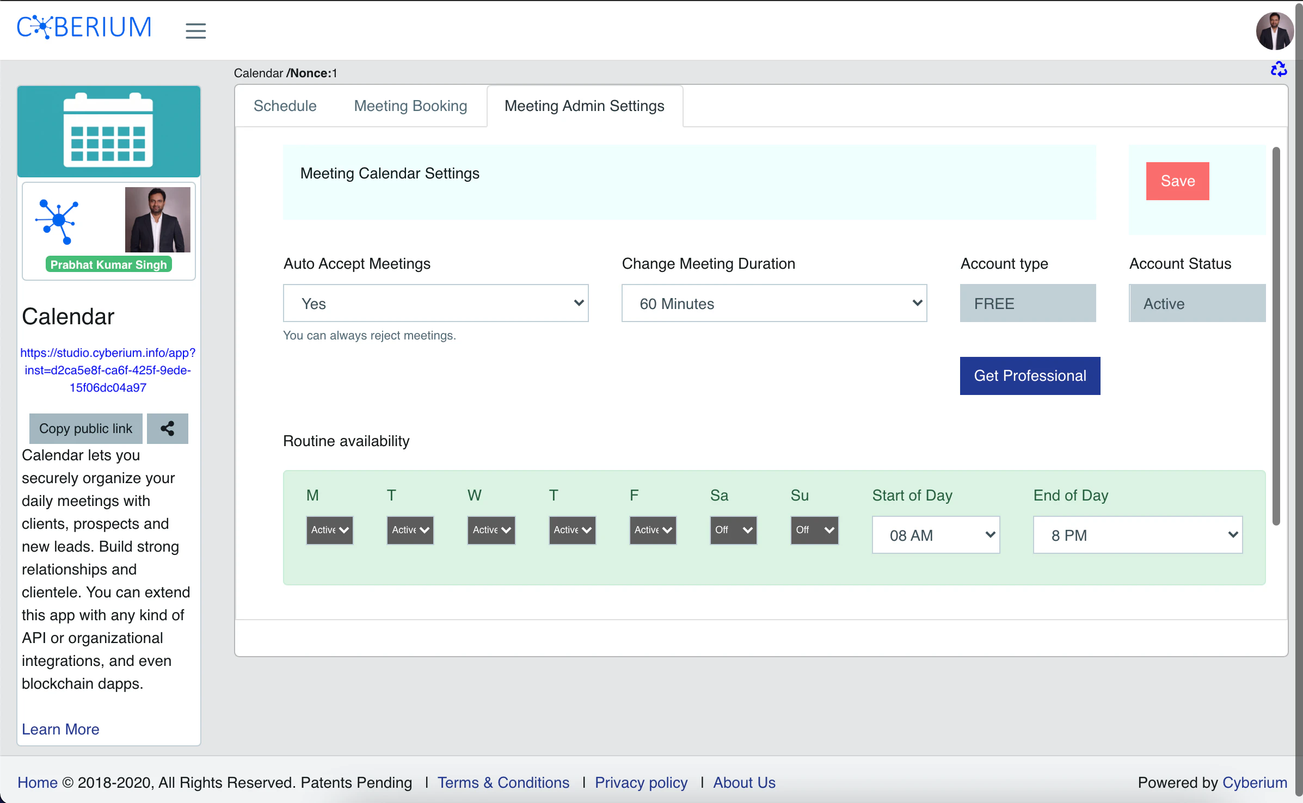
Task: Open the Meeting Booking tab
Action: (x=411, y=106)
